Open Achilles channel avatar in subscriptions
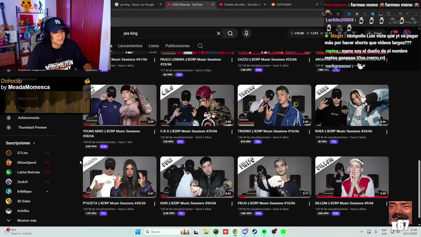This screenshot has width=421, height=237. 9,211
